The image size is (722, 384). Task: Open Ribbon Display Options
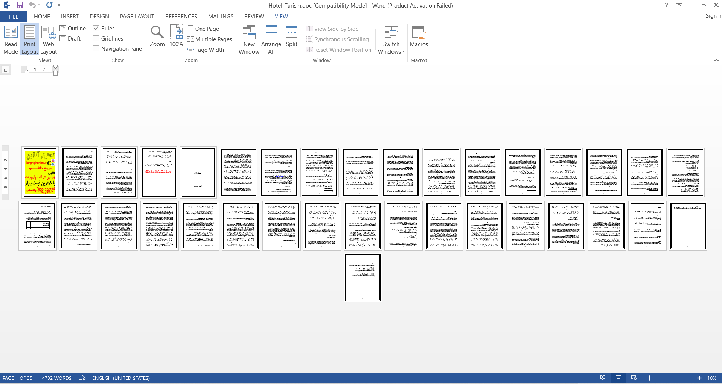click(x=679, y=5)
